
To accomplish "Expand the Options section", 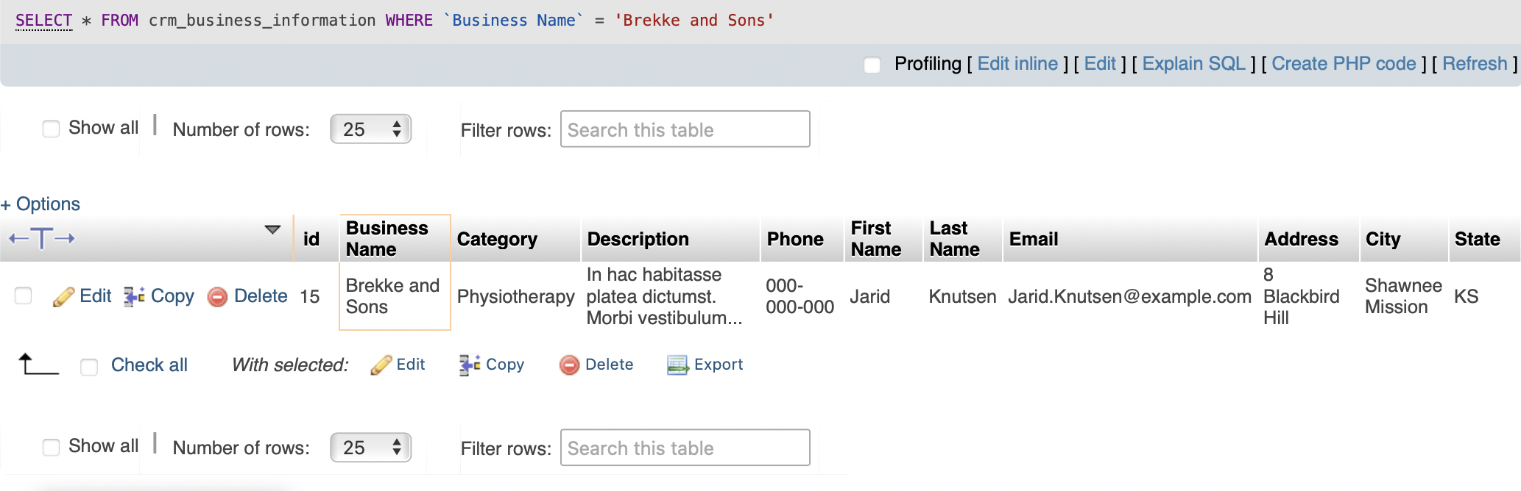I will [x=40, y=204].
